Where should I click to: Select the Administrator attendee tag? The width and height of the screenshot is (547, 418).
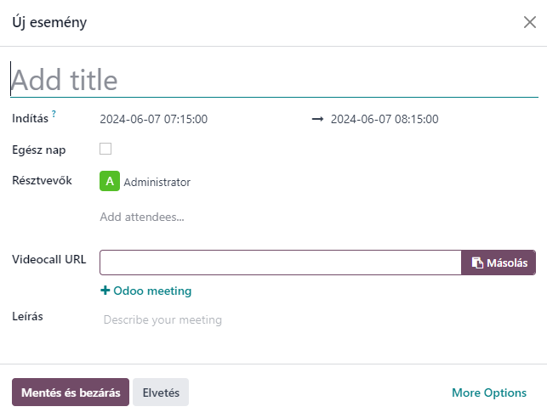click(x=145, y=181)
